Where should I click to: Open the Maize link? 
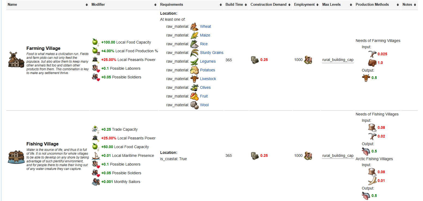tap(205, 35)
